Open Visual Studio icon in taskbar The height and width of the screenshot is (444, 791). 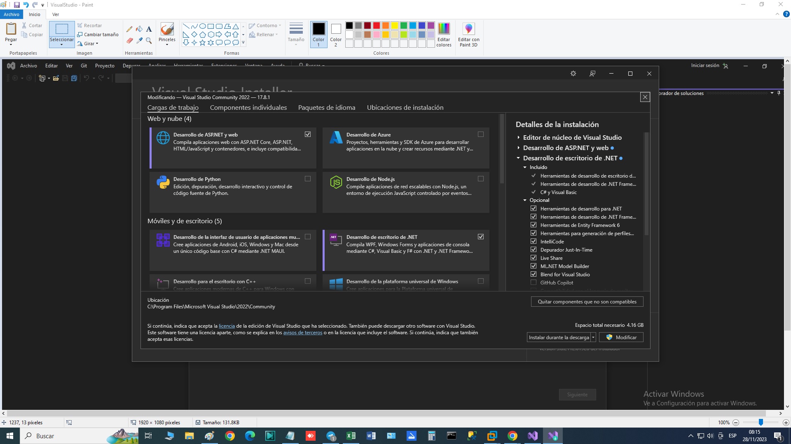click(533, 436)
